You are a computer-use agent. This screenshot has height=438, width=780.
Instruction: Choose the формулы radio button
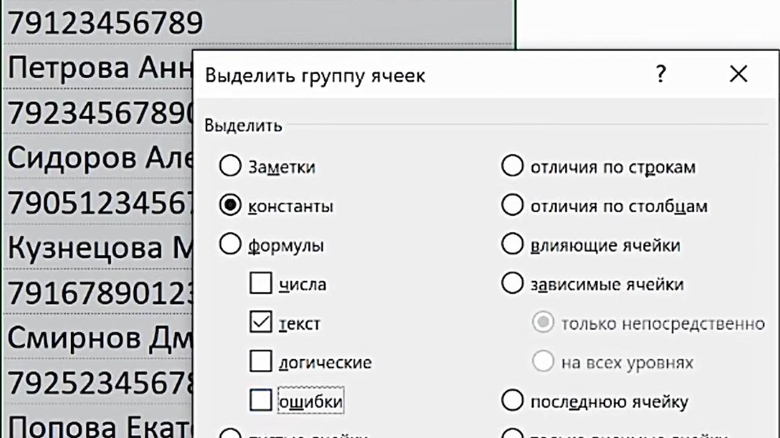point(230,245)
